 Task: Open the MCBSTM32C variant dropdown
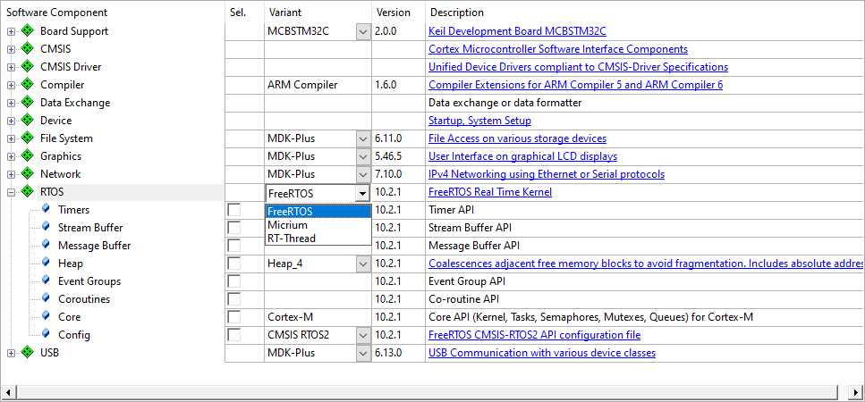click(363, 31)
